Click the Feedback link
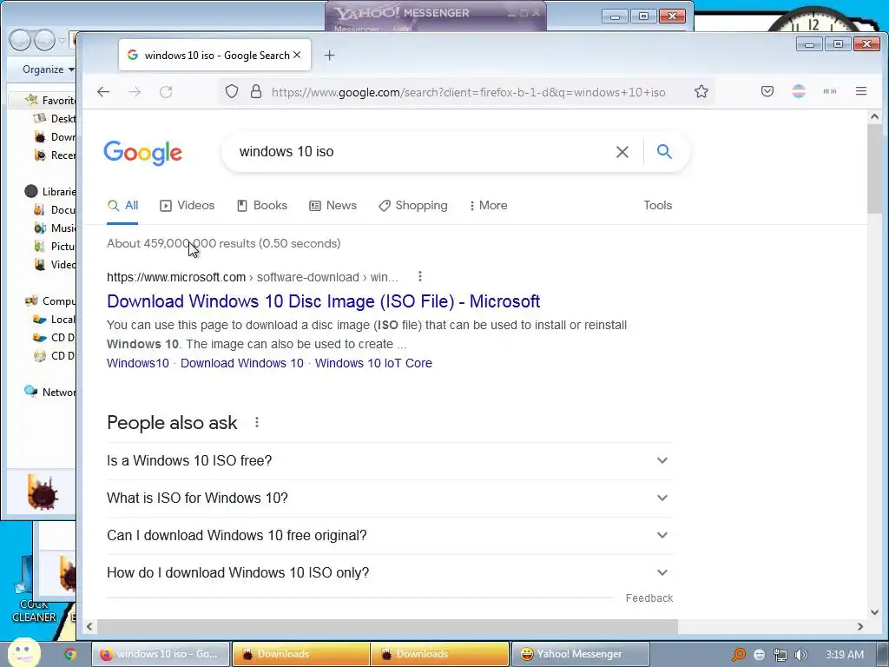 649,598
